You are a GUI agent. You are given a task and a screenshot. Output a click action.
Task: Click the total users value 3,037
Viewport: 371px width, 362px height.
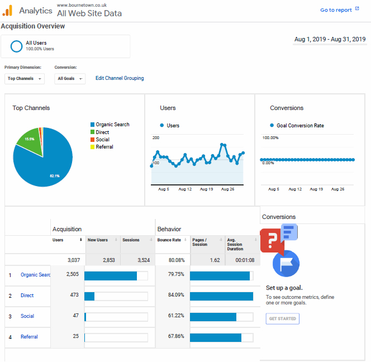74,260
